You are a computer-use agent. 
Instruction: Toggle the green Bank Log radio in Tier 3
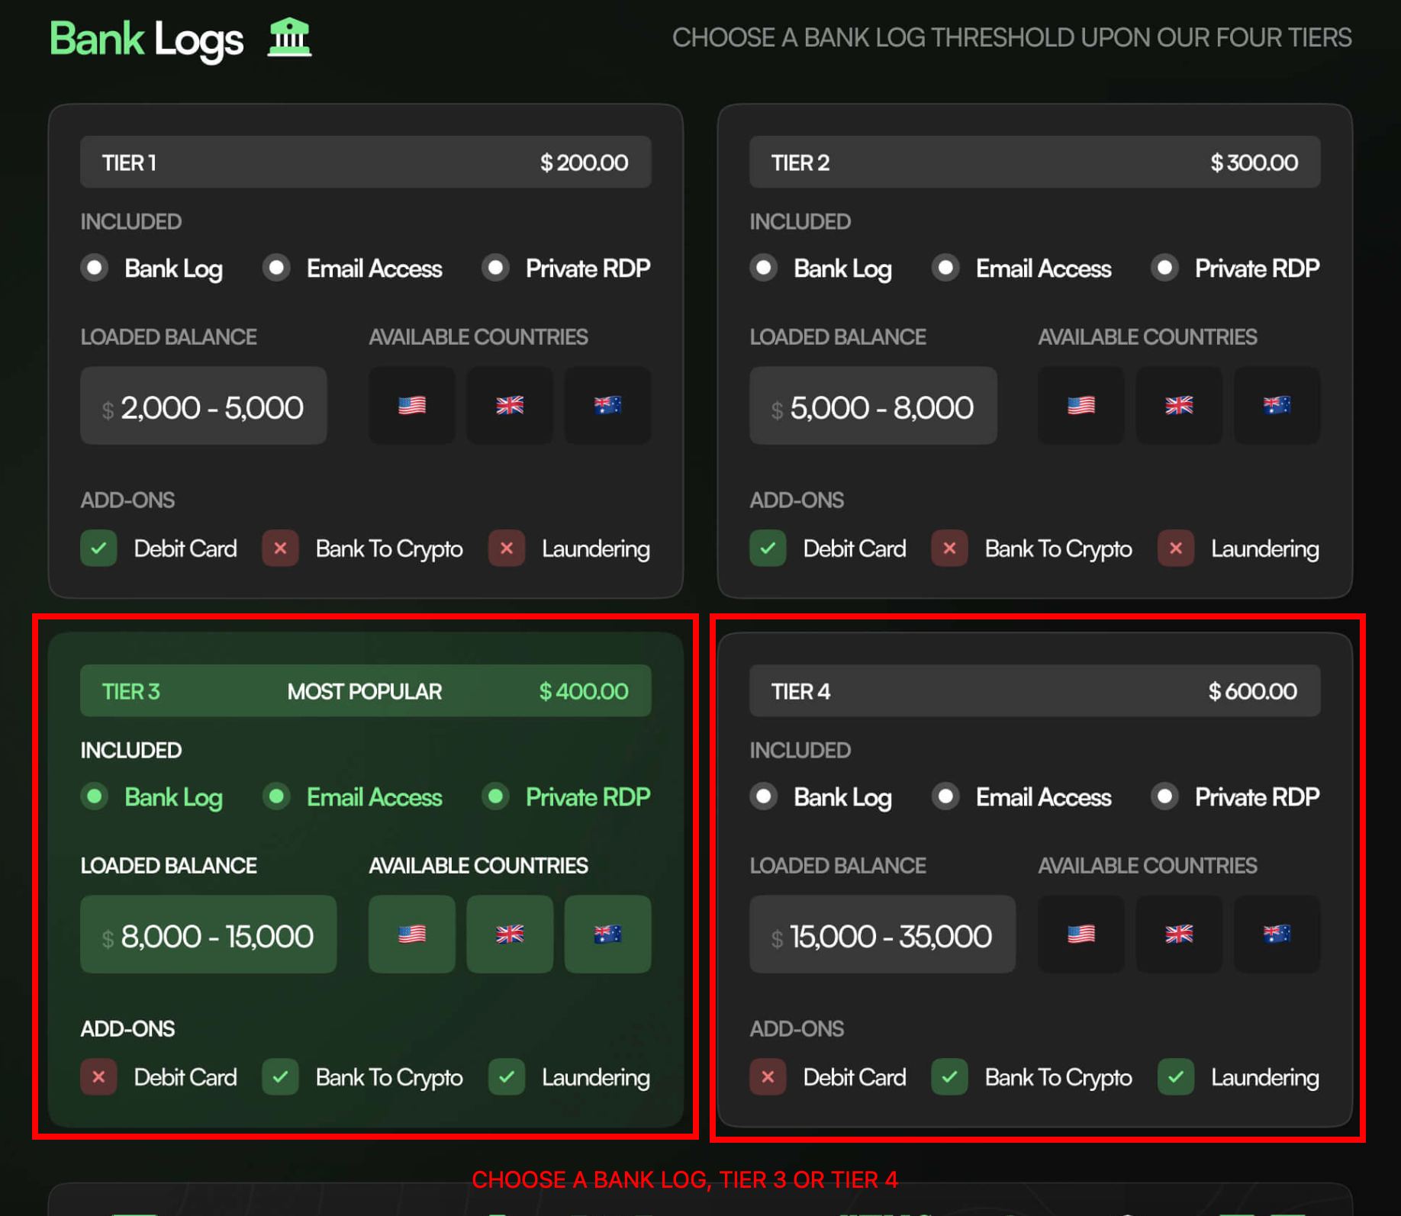95,796
